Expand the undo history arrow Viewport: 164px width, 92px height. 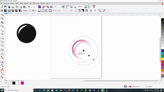coord(31,7)
